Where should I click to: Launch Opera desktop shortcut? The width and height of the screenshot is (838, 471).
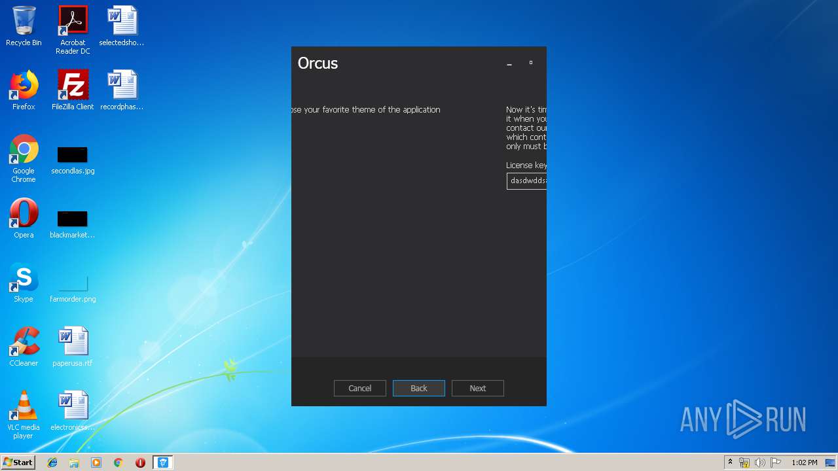click(24, 218)
